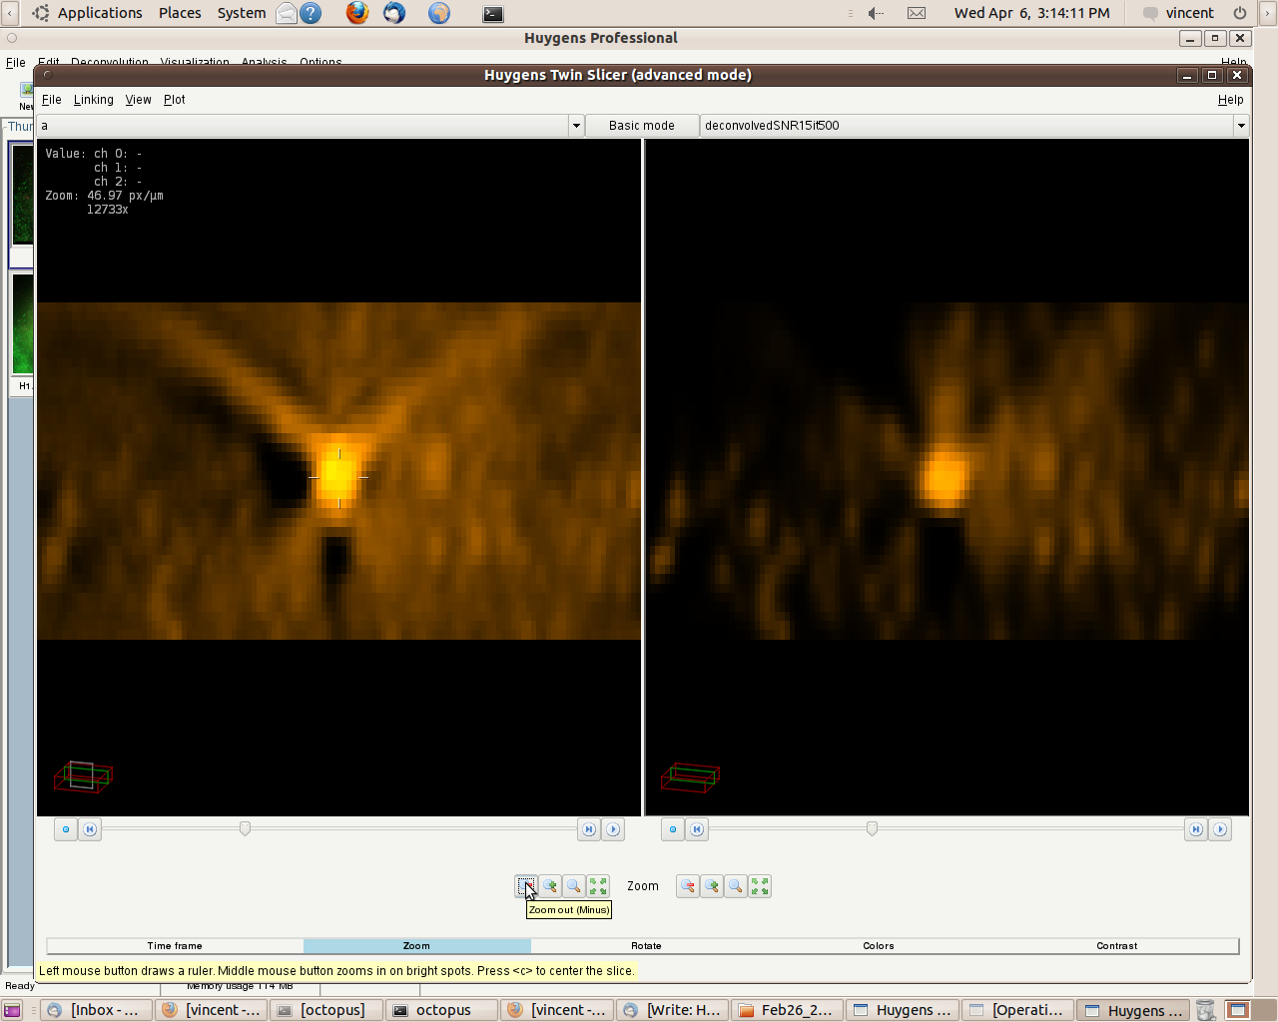Launch Firefox from the top panel
This screenshot has width=1278, height=1022.
[x=357, y=13]
